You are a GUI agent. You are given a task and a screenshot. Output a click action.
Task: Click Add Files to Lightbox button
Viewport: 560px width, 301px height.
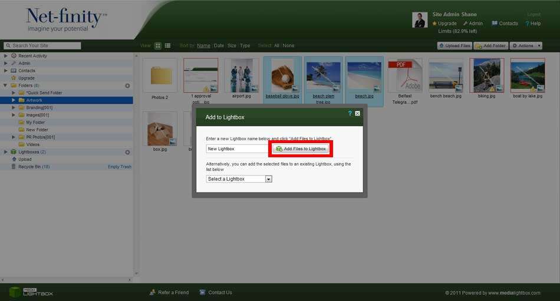pyautogui.click(x=301, y=148)
